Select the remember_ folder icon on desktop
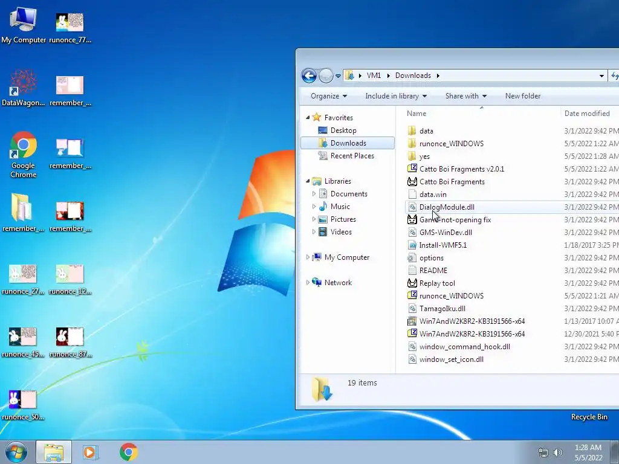The image size is (619, 464). [22, 212]
